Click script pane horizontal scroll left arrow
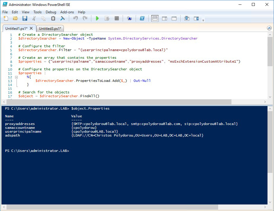274x211 pixels. click(4, 102)
